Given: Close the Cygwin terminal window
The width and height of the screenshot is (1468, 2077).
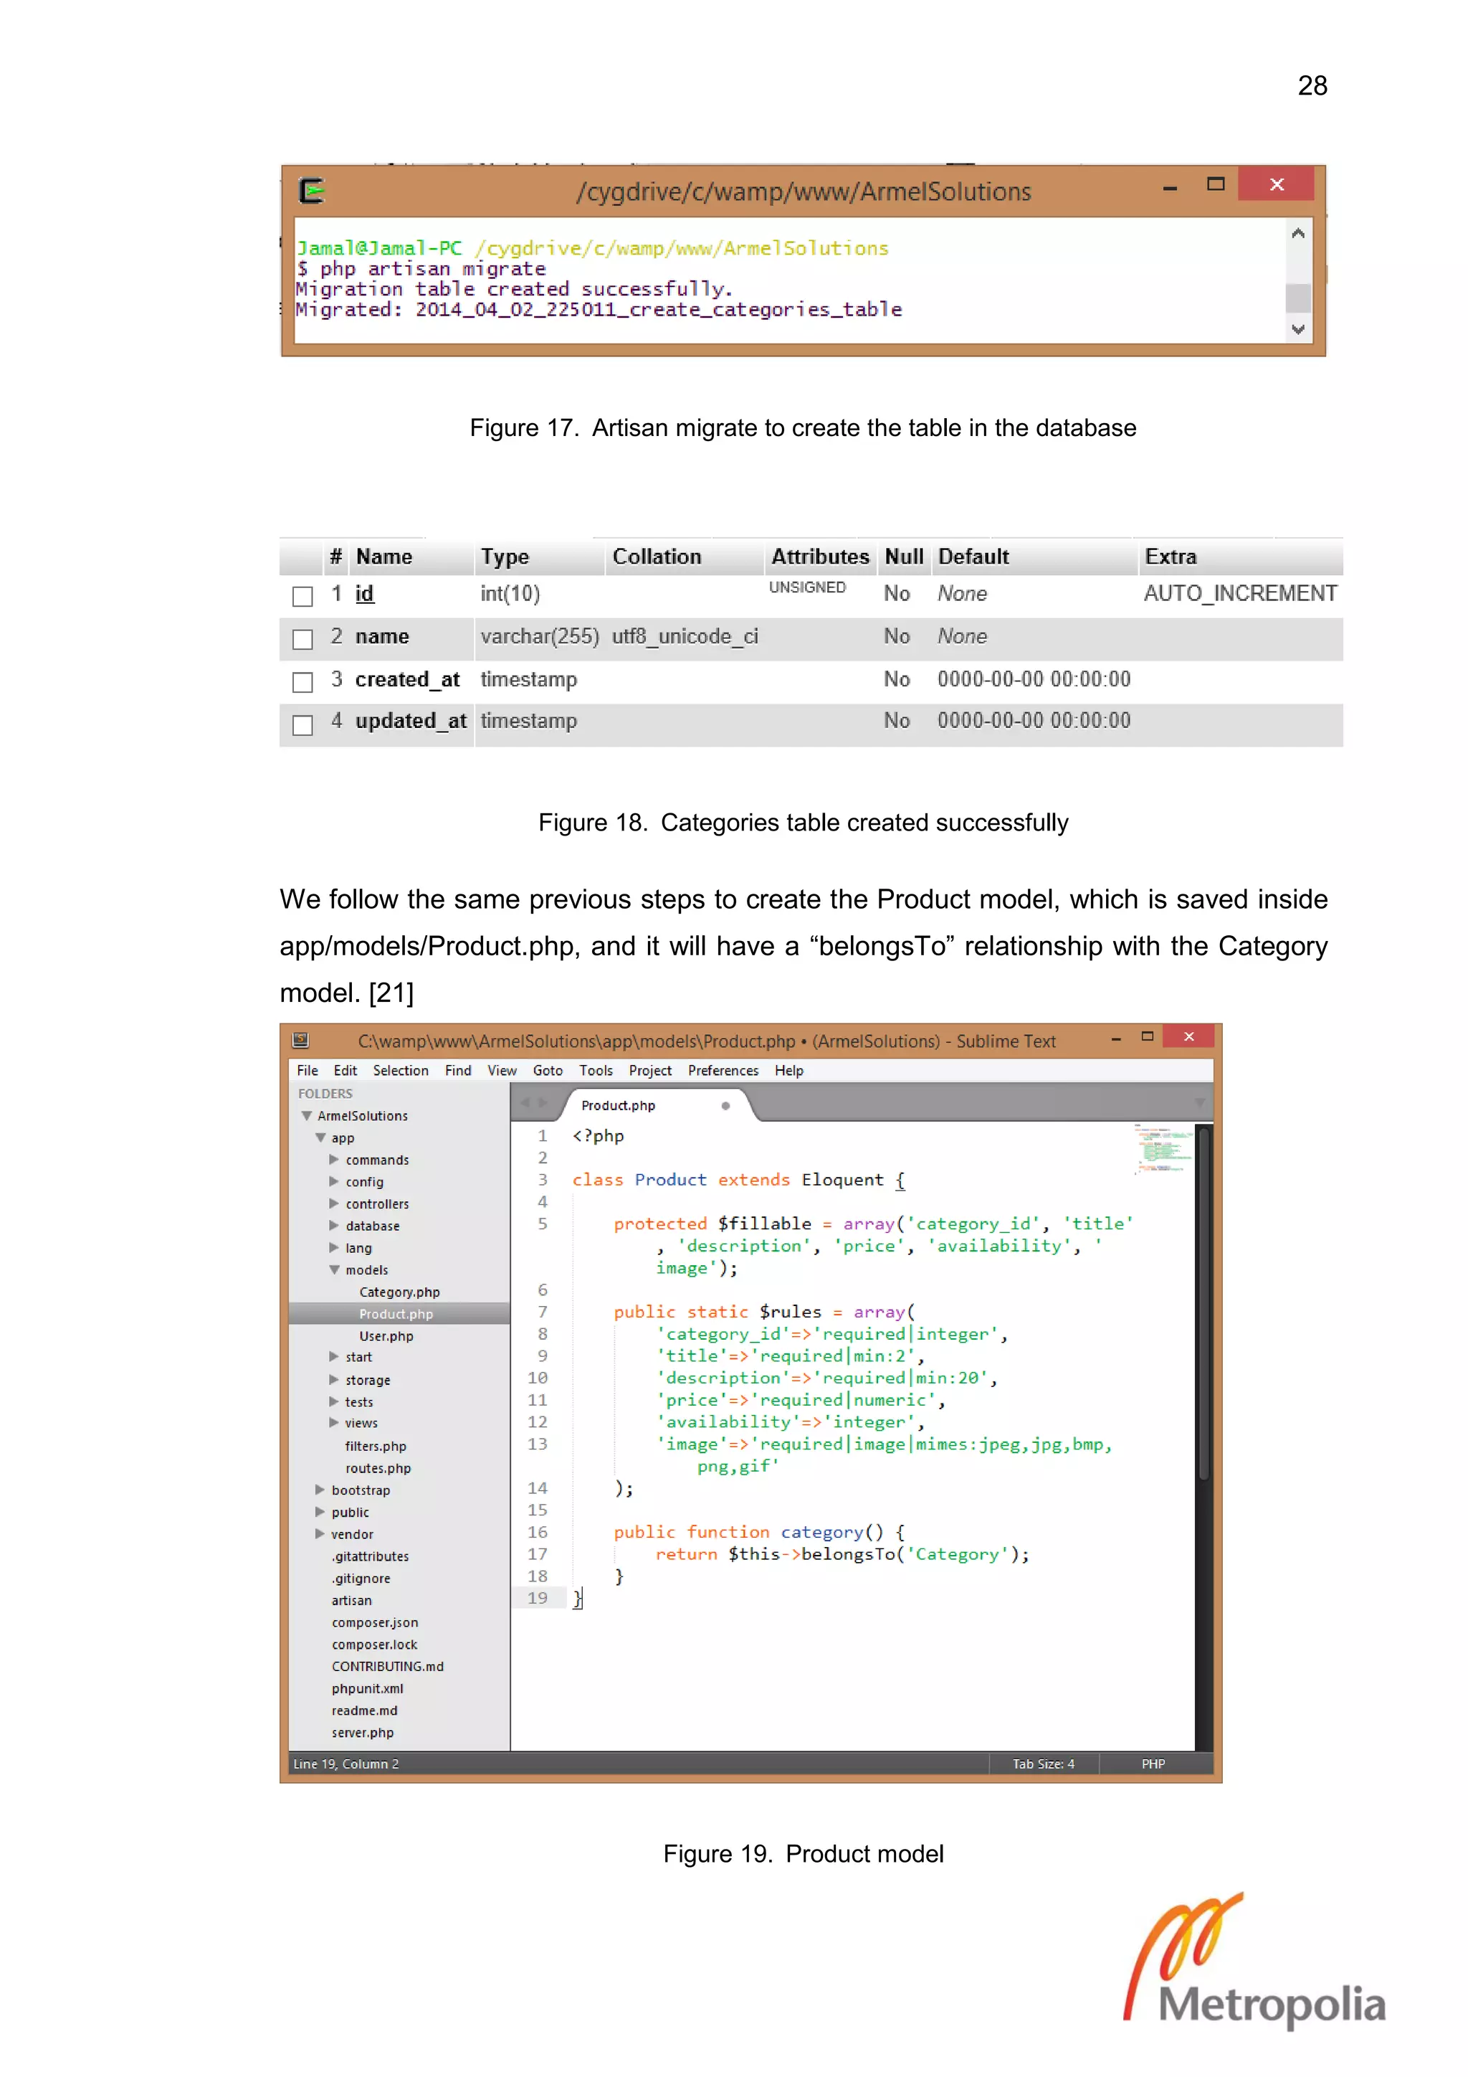Looking at the screenshot, I should [x=1277, y=184].
